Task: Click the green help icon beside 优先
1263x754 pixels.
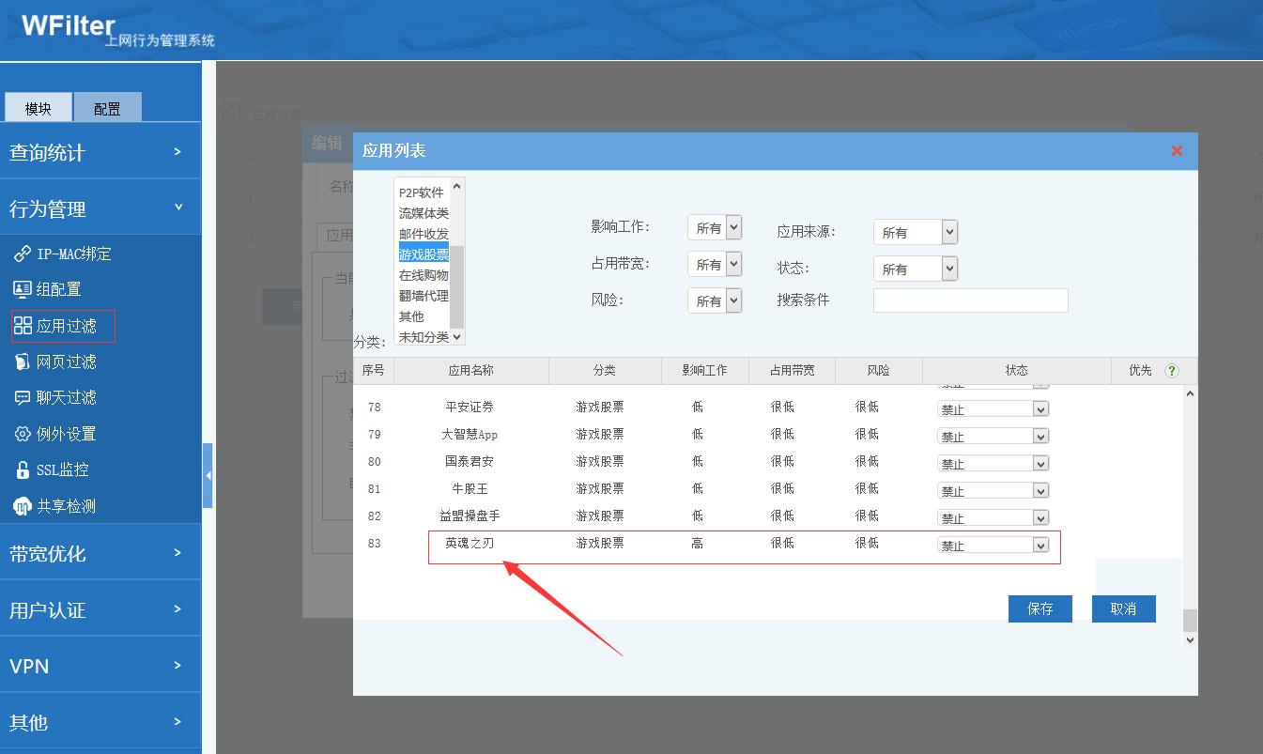Action: pos(1171,371)
